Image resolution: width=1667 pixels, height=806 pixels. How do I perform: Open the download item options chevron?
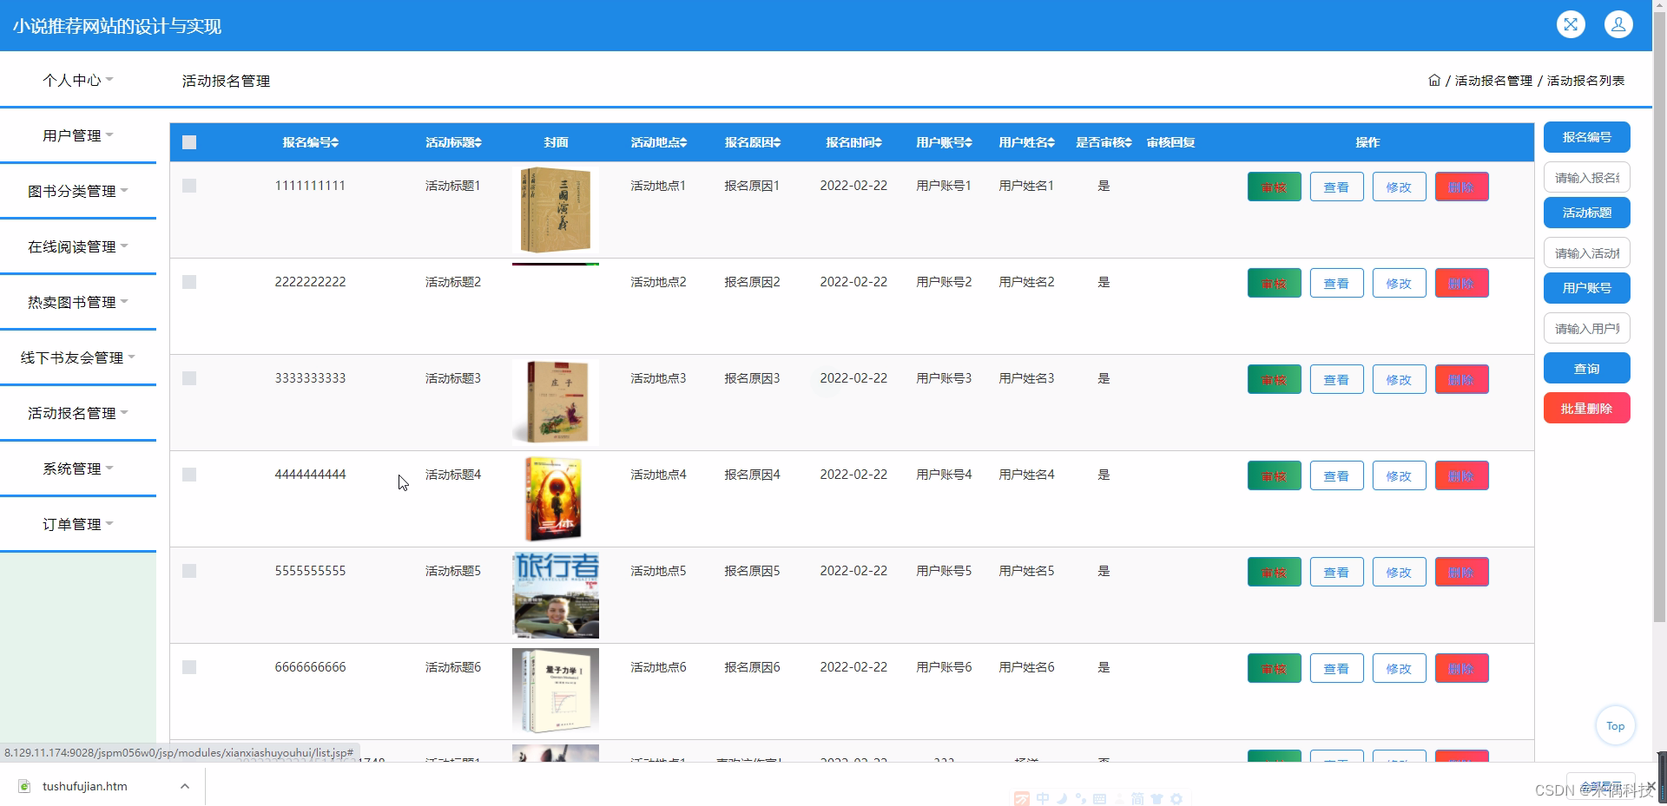184,786
